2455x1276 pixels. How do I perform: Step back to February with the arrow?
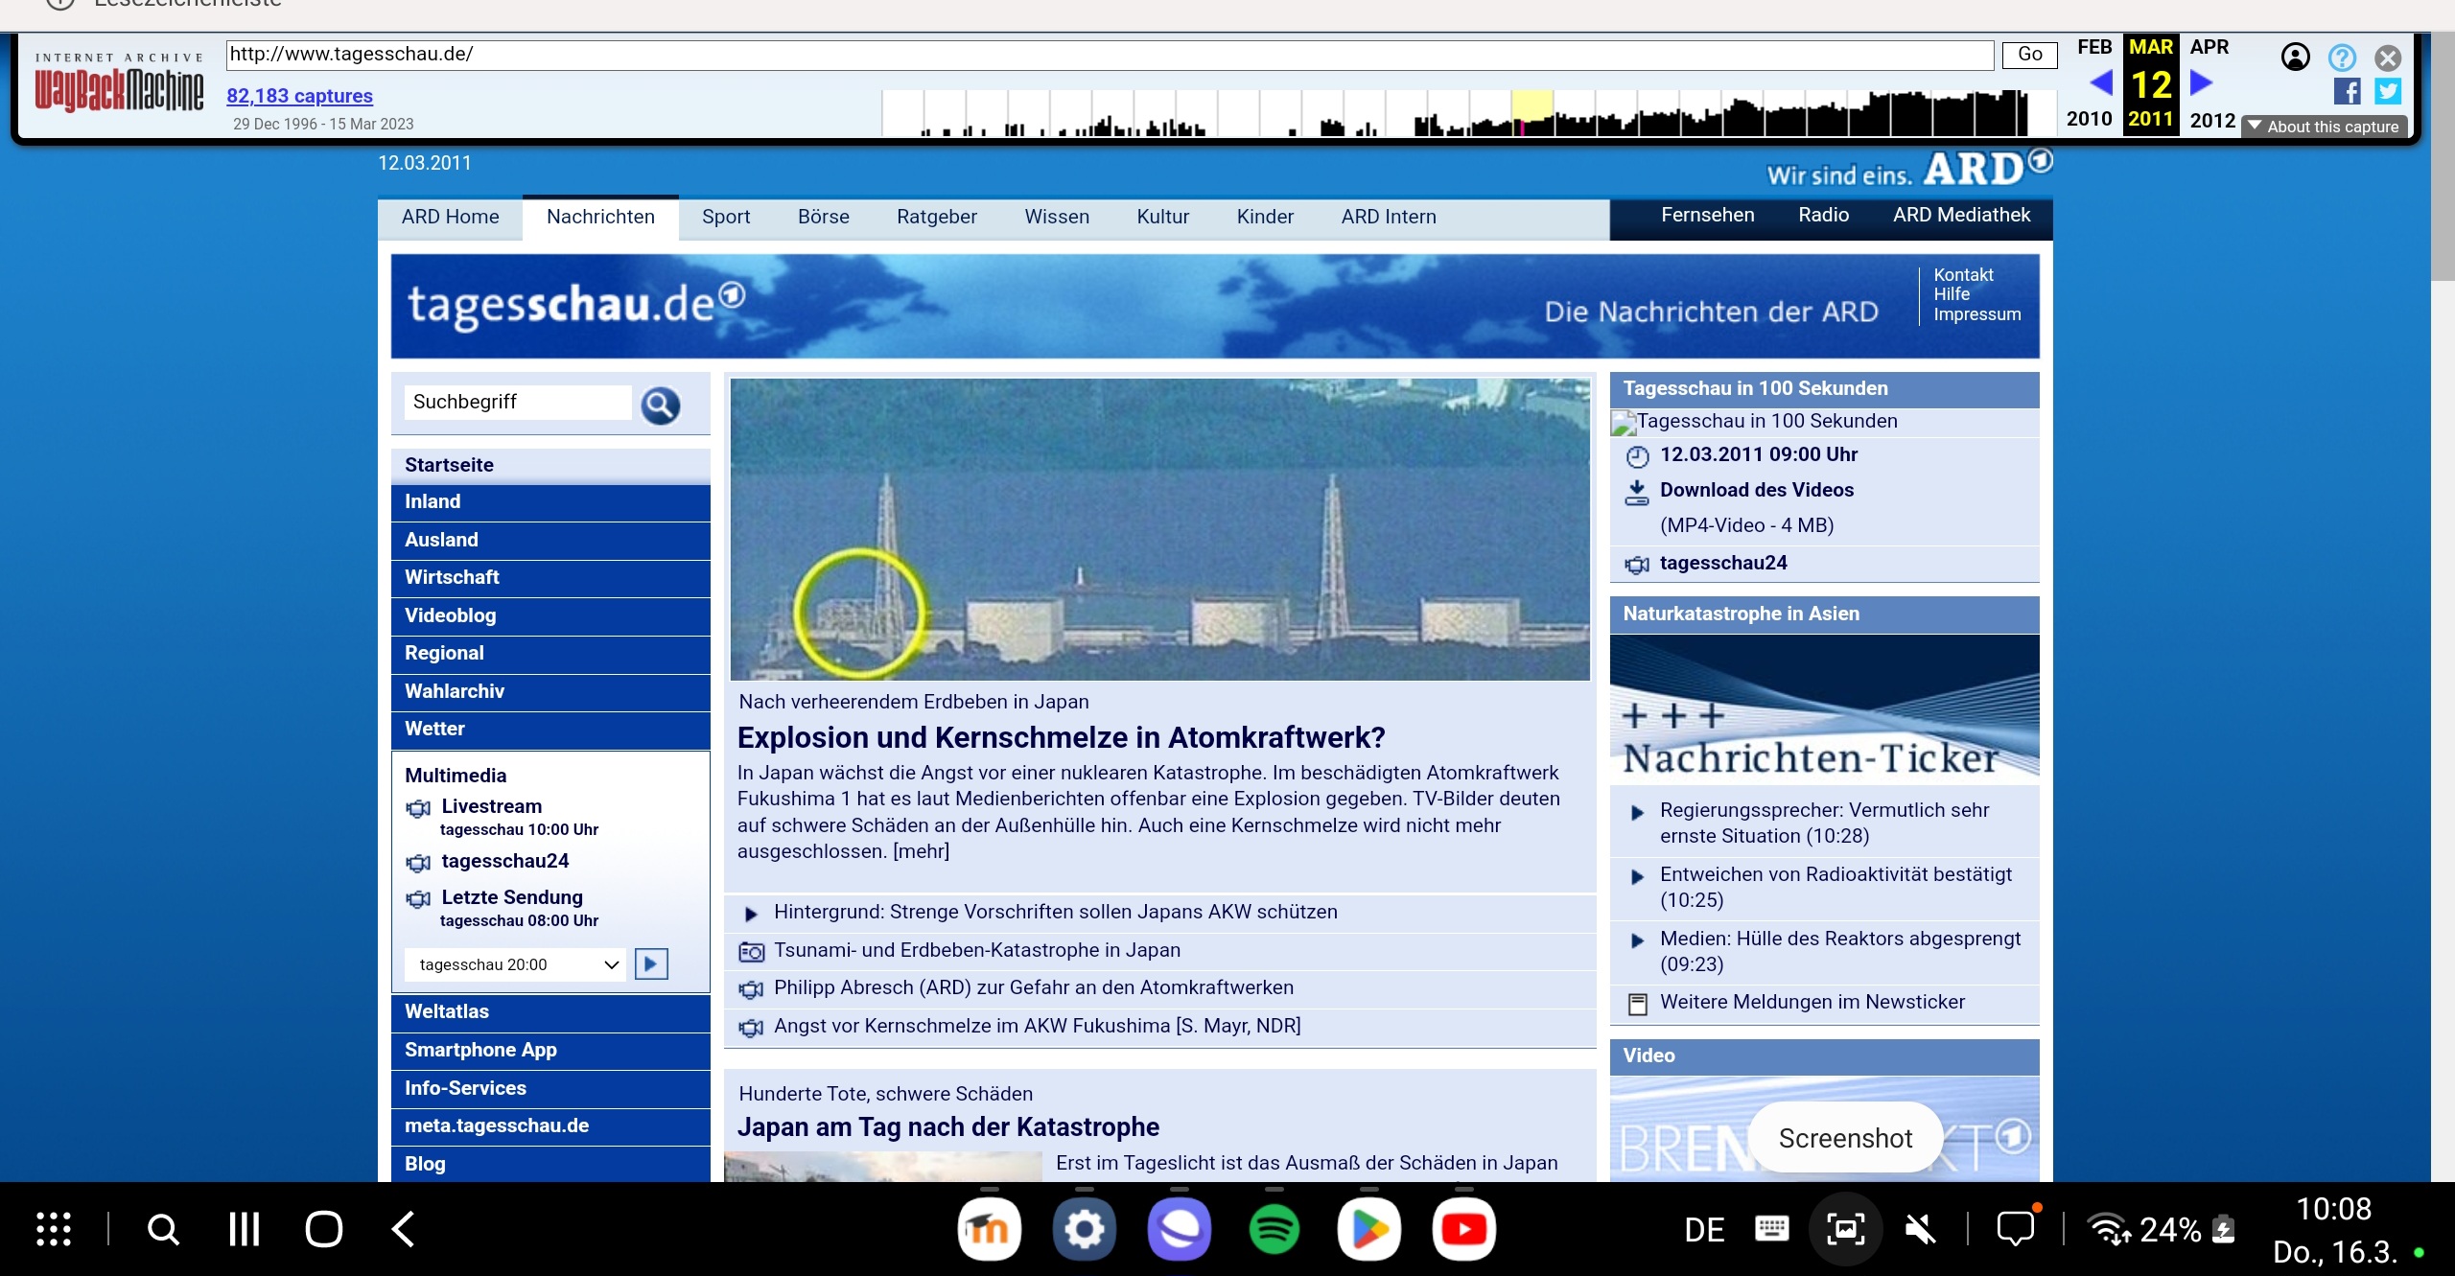coord(2101,83)
